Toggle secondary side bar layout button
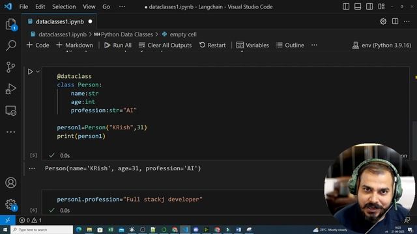The height and width of the screenshot is (234, 417). (x=369, y=6)
